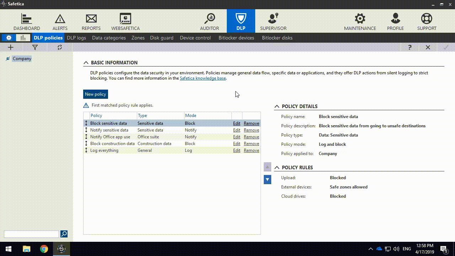
Task: Open the filter funnel icon
Action: point(35,47)
